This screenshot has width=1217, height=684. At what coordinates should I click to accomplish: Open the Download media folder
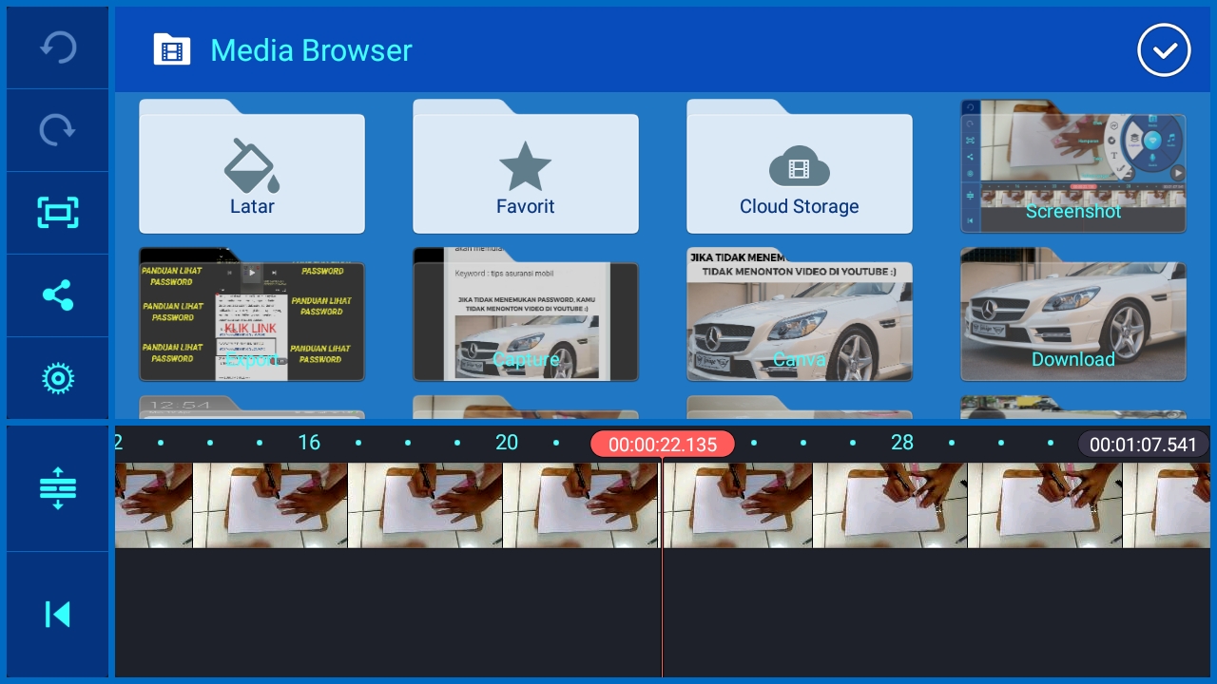coord(1073,318)
